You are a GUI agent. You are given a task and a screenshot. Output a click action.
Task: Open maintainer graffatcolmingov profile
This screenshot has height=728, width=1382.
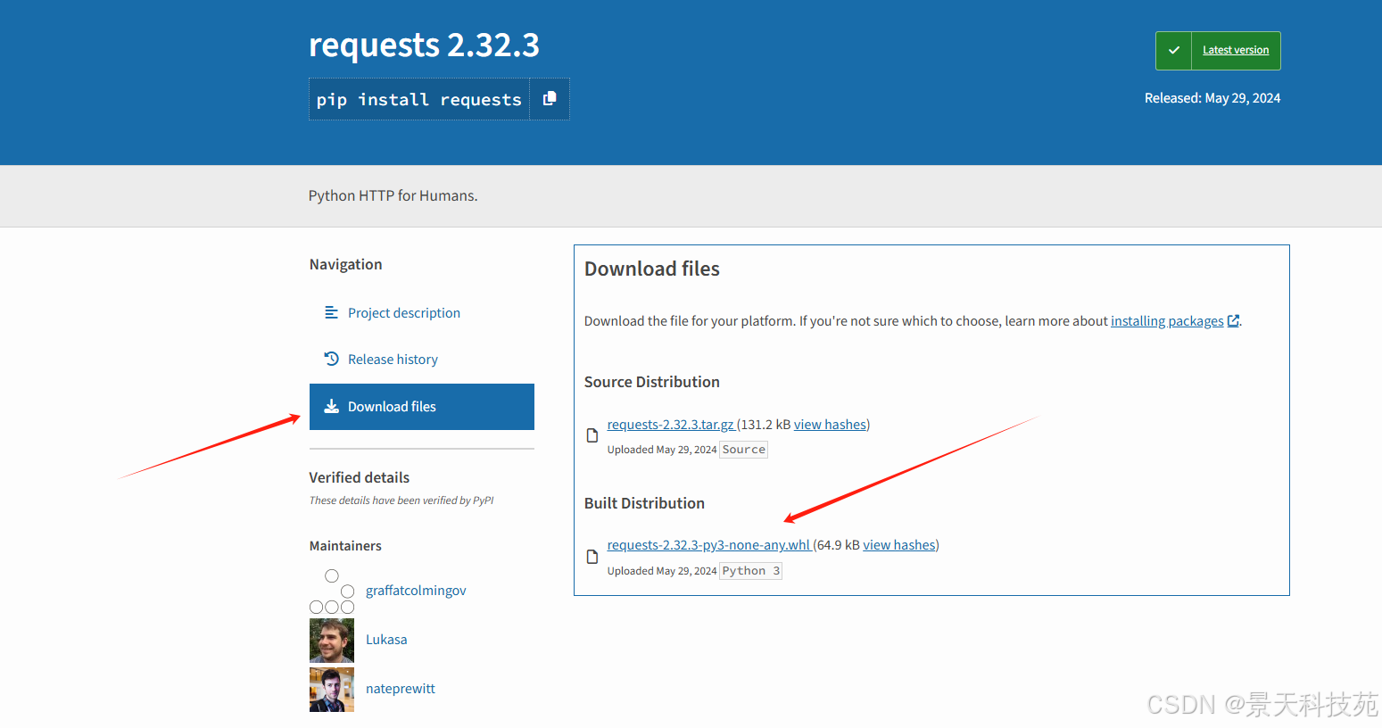[416, 591]
